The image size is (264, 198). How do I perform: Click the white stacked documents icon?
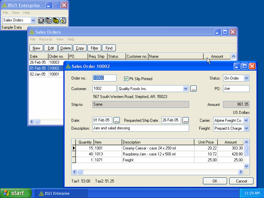(x=49, y=20)
